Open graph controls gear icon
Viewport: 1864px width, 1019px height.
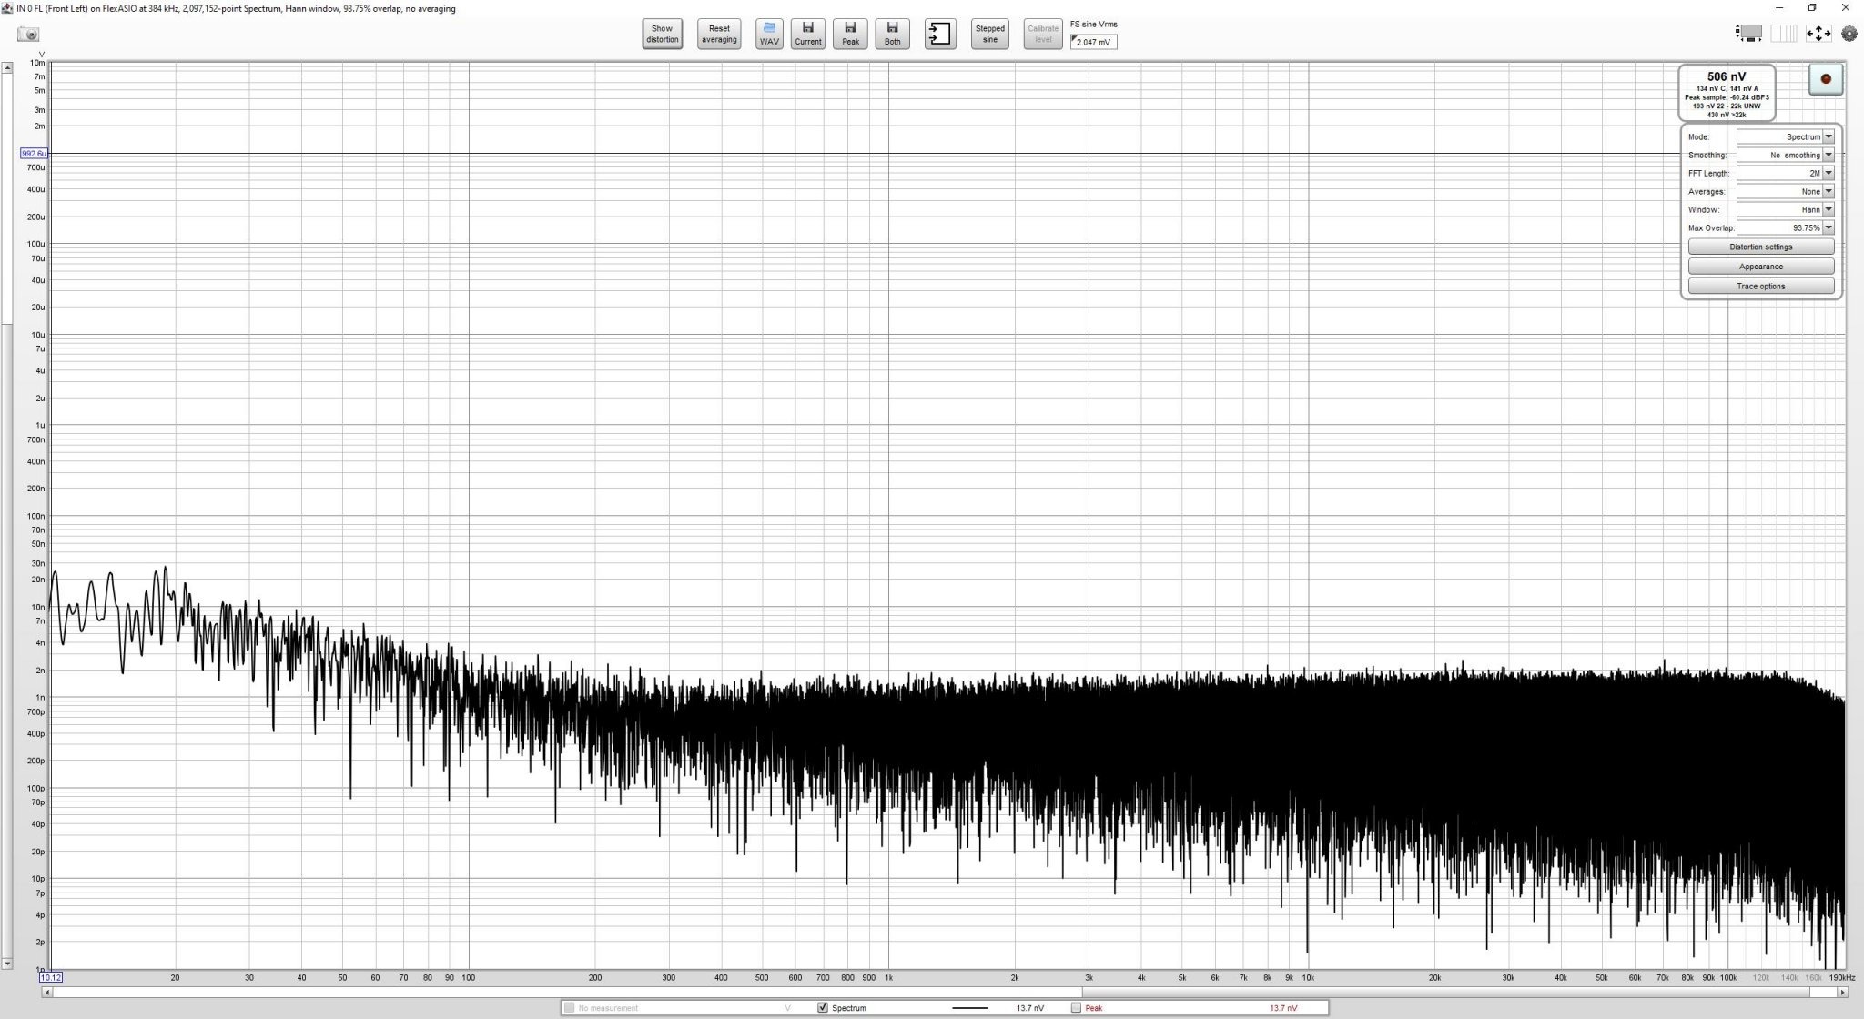[x=1849, y=34]
